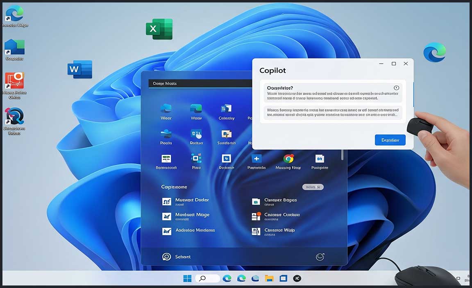Select the second Copilot card starting with Worcts
This screenshot has width=472, height=288.
(333, 112)
